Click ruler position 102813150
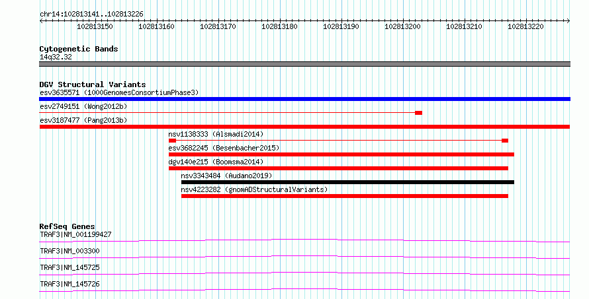Image resolution: width=589 pixels, height=299 pixels. pos(95,26)
